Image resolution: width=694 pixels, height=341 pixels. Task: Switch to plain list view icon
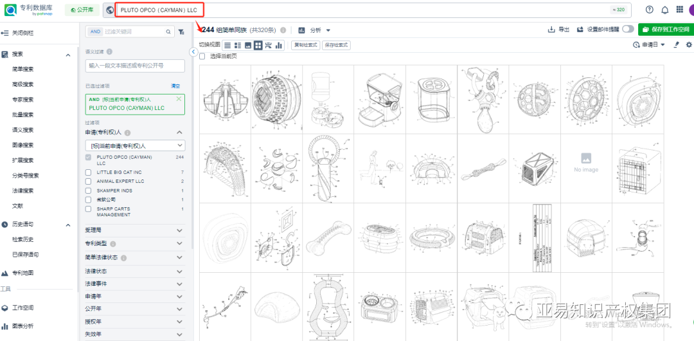click(227, 45)
